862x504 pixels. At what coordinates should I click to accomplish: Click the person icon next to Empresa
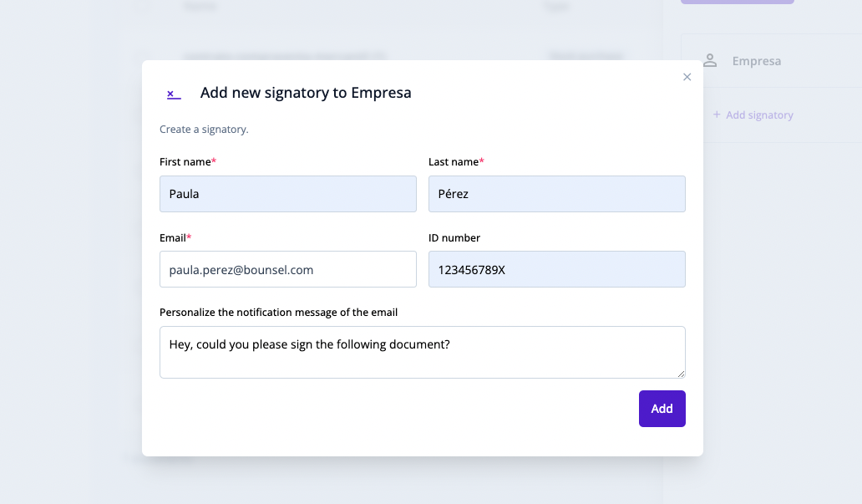coord(710,61)
